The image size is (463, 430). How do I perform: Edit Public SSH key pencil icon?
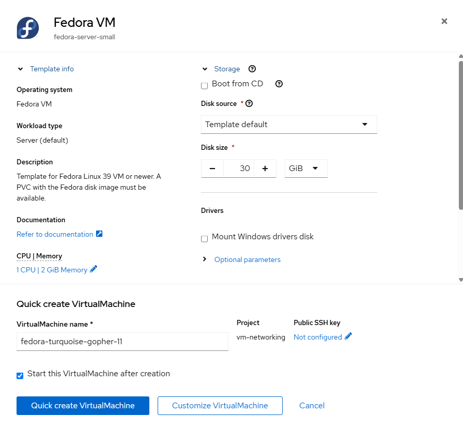348,336
